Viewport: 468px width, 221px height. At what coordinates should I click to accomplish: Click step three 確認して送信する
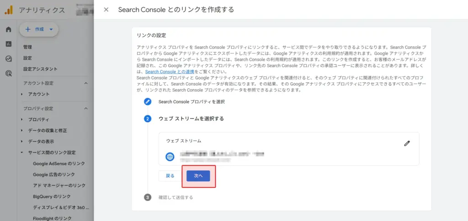pos(175,198)
